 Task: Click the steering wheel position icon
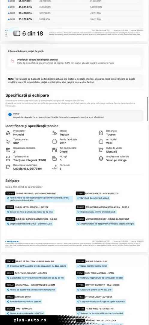pyautogui.click(x=101, y=159)
